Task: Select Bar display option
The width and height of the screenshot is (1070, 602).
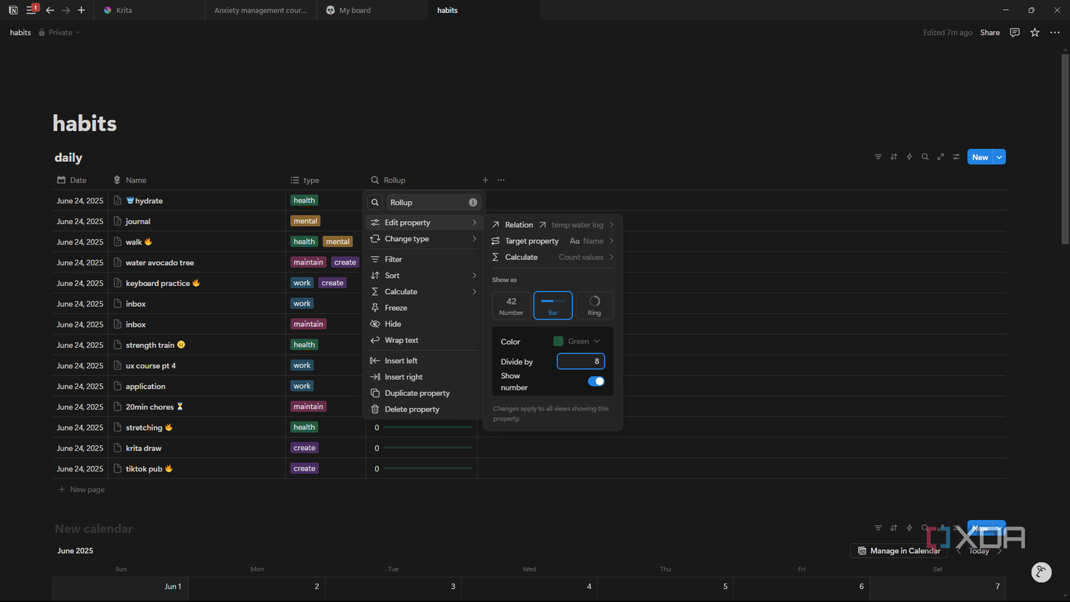Action: 553,305
